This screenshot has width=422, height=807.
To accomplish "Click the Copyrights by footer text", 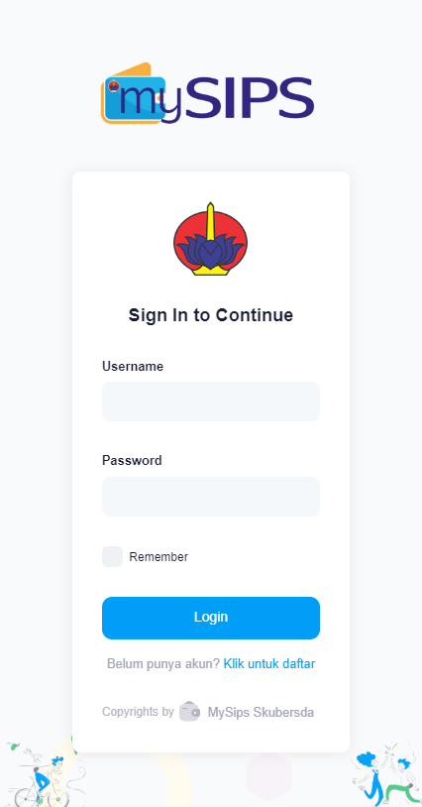I will pyautogui.click(x=138, y=712).
